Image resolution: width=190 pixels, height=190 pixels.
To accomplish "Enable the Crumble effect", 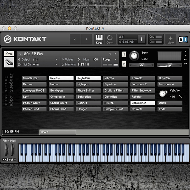I will pyautogui.click(x=143, y=109).
